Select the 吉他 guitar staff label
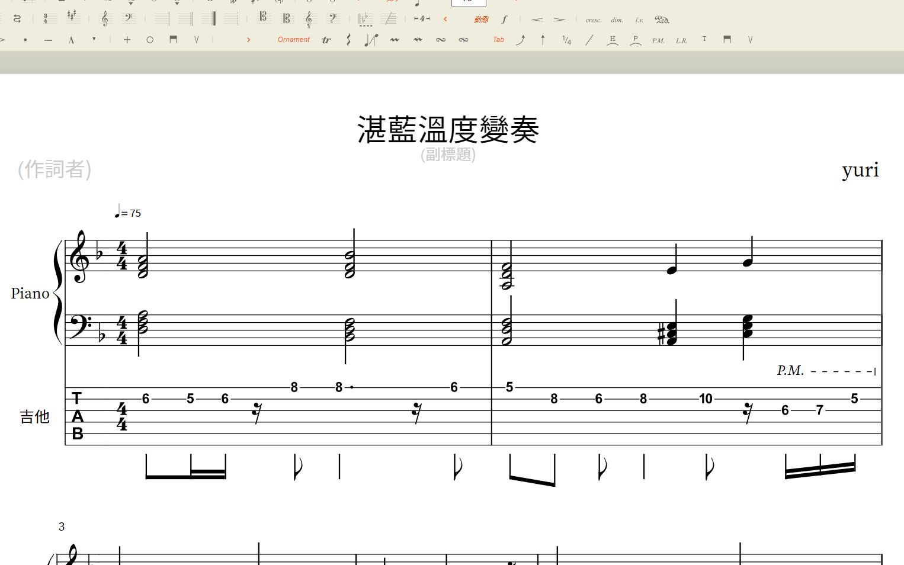The height and width of the screenshot is (565, 904). click(x=34, y=417)
